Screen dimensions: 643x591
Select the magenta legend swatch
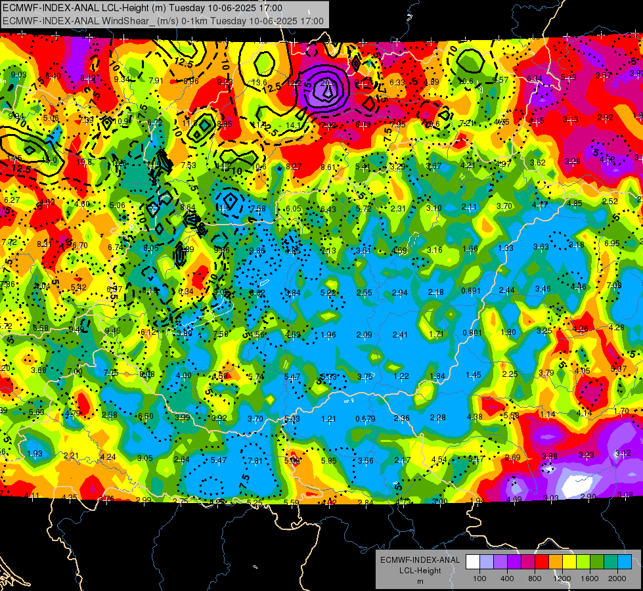click(528, 562)
